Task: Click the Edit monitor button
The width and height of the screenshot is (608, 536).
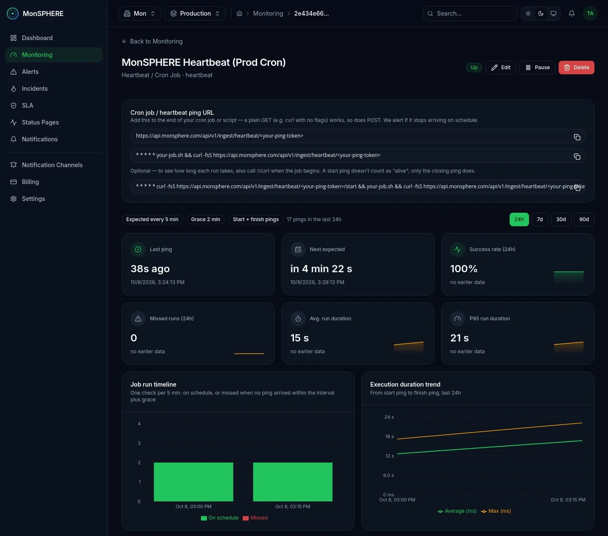Action: (x=501, y=68)
